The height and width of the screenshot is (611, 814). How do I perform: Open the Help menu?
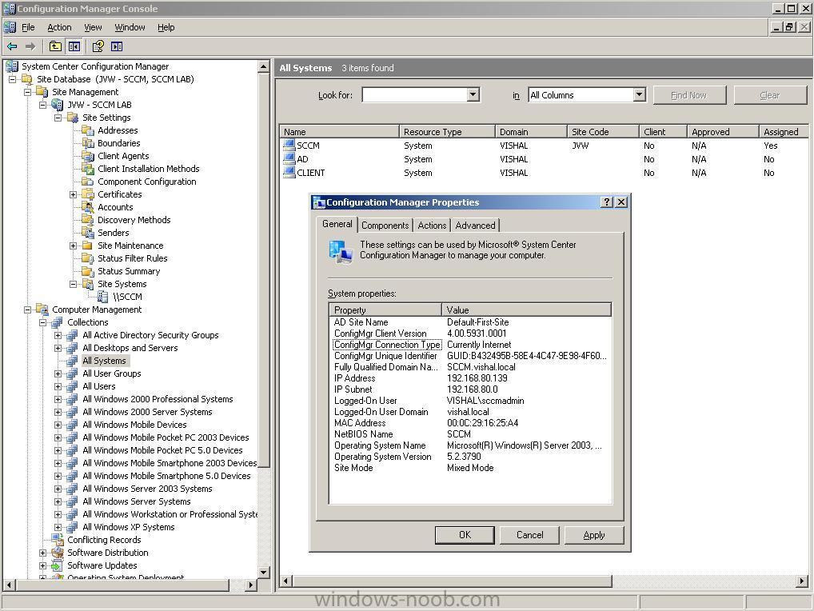click(x=166, y=27)
